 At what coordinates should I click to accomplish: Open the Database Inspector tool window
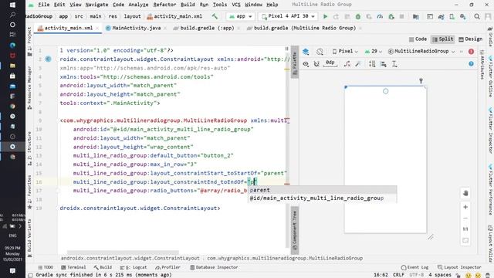tap(214, 267)
